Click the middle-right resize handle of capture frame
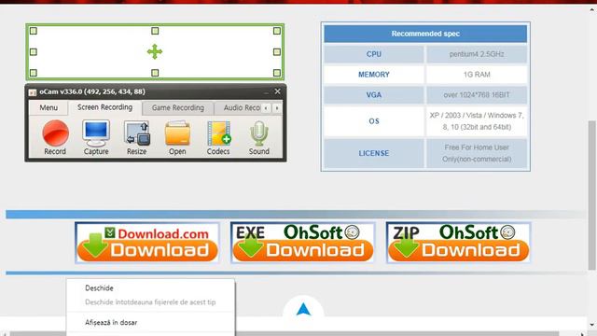Screen dimensions: 597x336 (277, 52)
